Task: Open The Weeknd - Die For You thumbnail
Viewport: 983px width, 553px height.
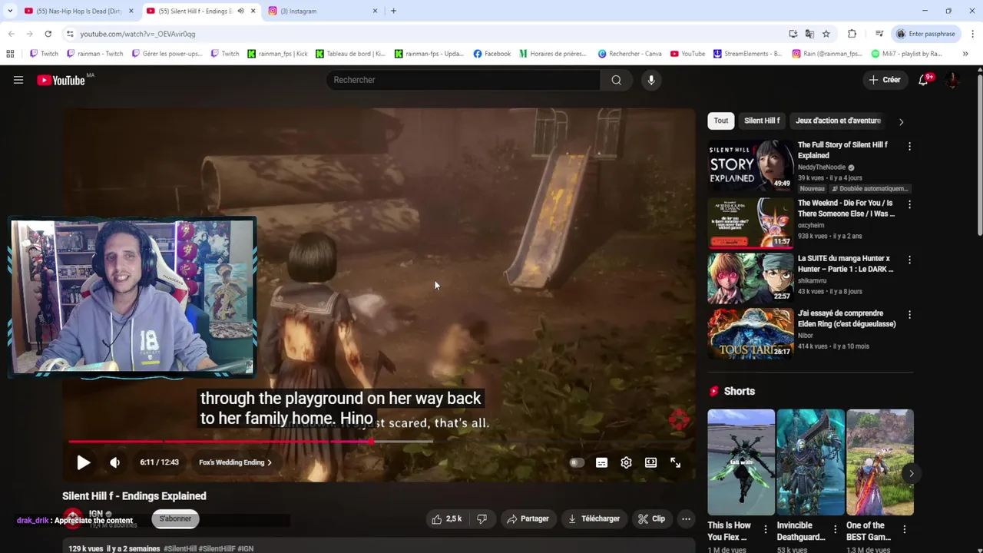Action: 750,223
